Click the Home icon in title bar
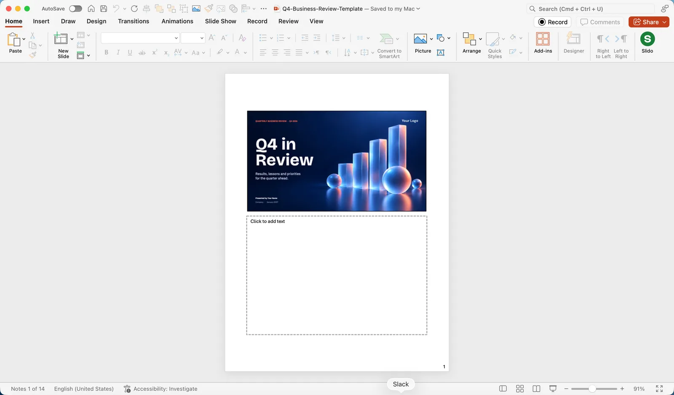 pos(91,9)
